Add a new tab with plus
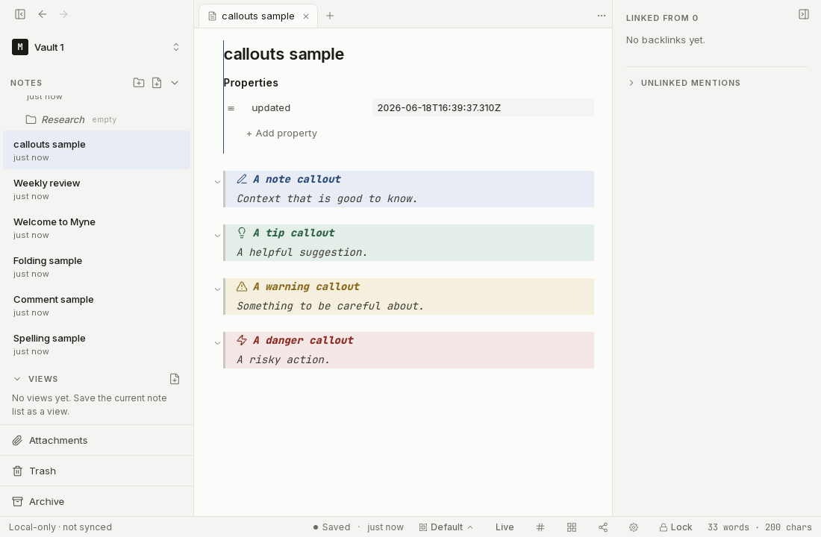This screenshot has width=821, height=537. (330, 16)
